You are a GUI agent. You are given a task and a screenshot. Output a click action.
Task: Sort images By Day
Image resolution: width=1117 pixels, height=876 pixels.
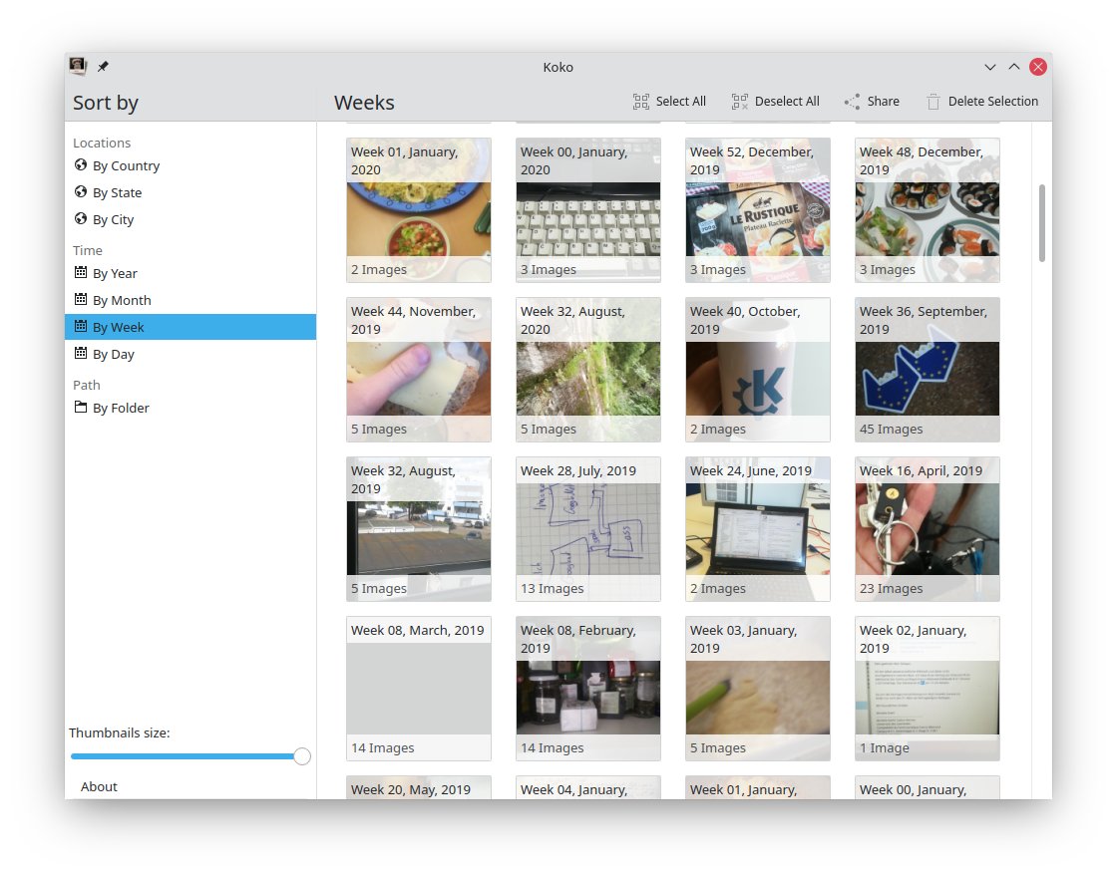click(190, 355)
